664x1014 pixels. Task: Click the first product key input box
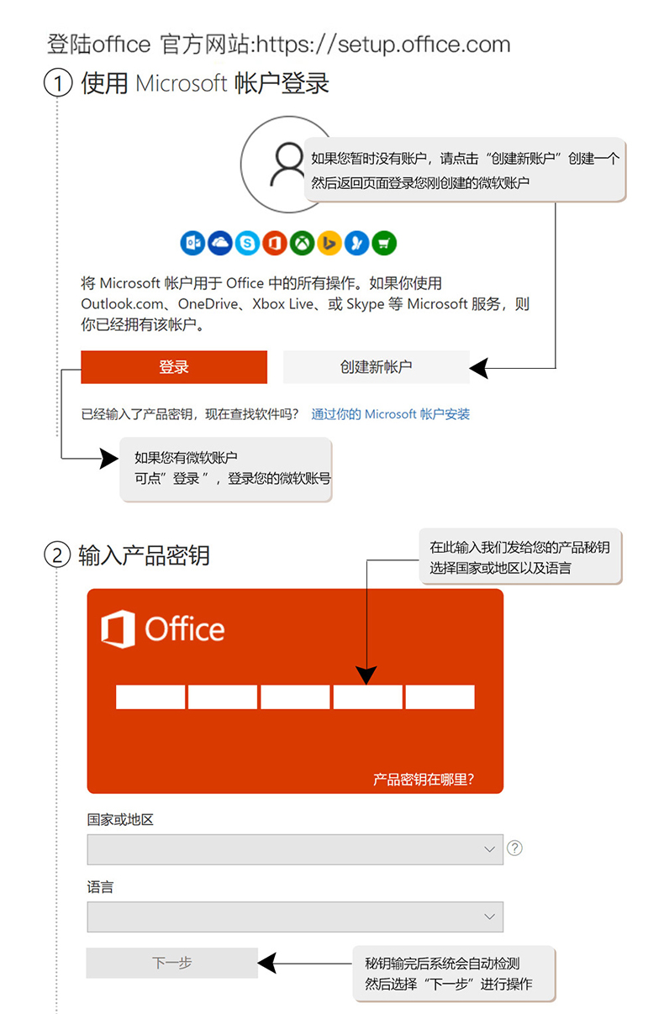(150, 697)
